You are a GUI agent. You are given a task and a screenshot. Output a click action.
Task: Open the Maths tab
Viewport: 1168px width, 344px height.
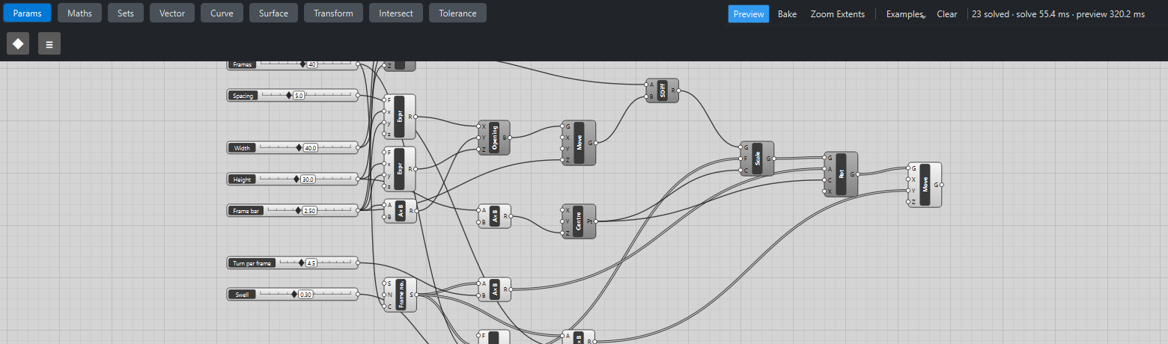[79, 13]
